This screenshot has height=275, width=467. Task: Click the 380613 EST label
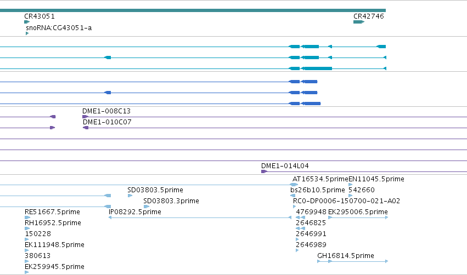[x=37, y=256]
